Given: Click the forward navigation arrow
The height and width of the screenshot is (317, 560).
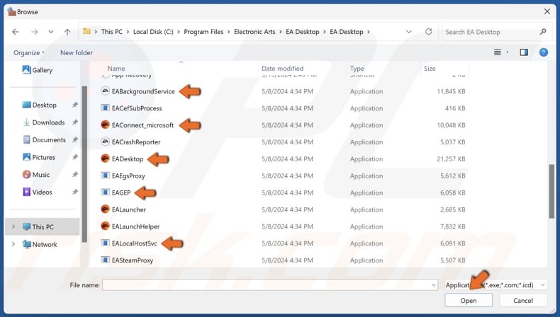Looking at the screenshot, I should pos(34,32).
